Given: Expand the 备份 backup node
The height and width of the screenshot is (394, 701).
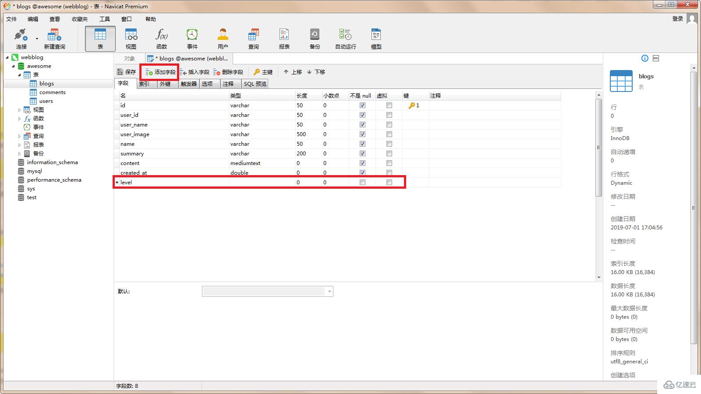Looking at the screenshot, I should (x=19, y=154).
